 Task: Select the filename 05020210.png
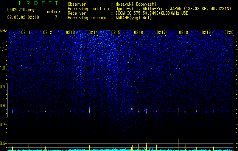tap(21, 10)
